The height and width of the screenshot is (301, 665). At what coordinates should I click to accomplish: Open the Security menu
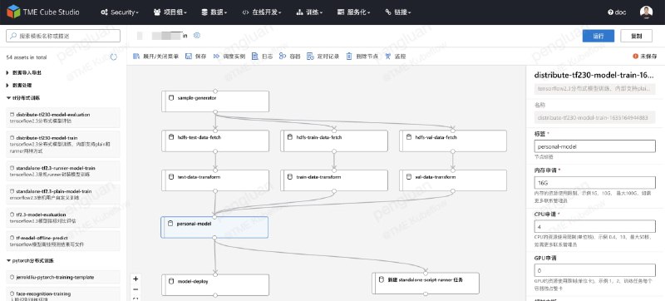(120, 12)
